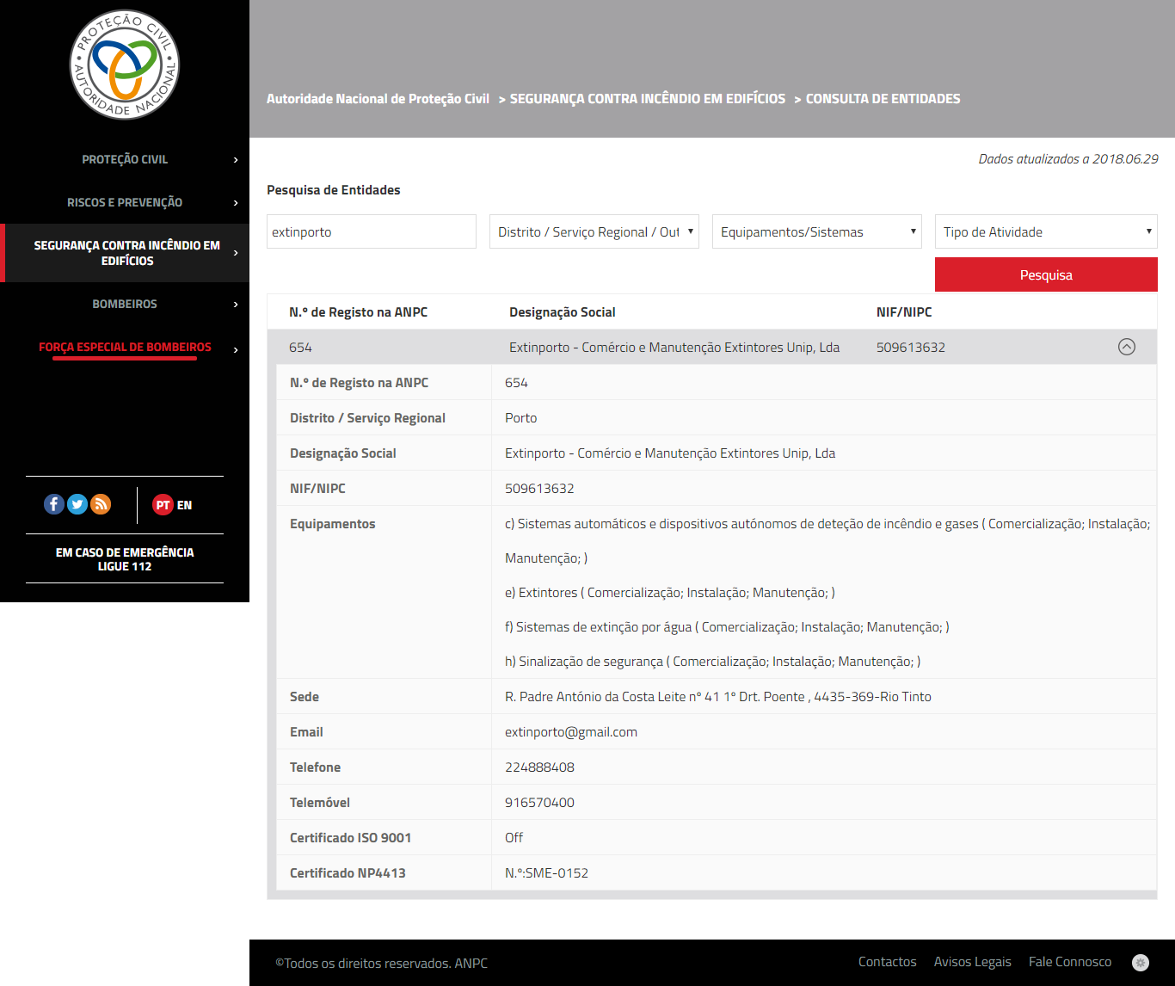Screen dimensions: 1175x986
Task: Select the Bombeiros menu item
Action: pos(125,304)
